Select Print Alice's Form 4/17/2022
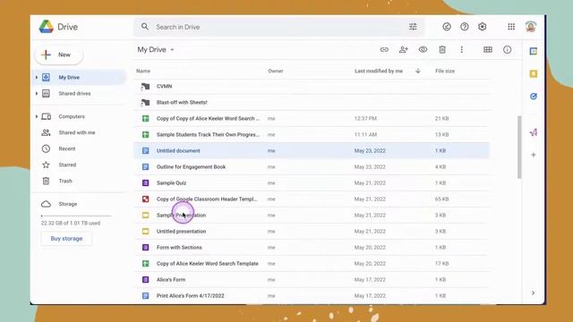 click(312, 295)
